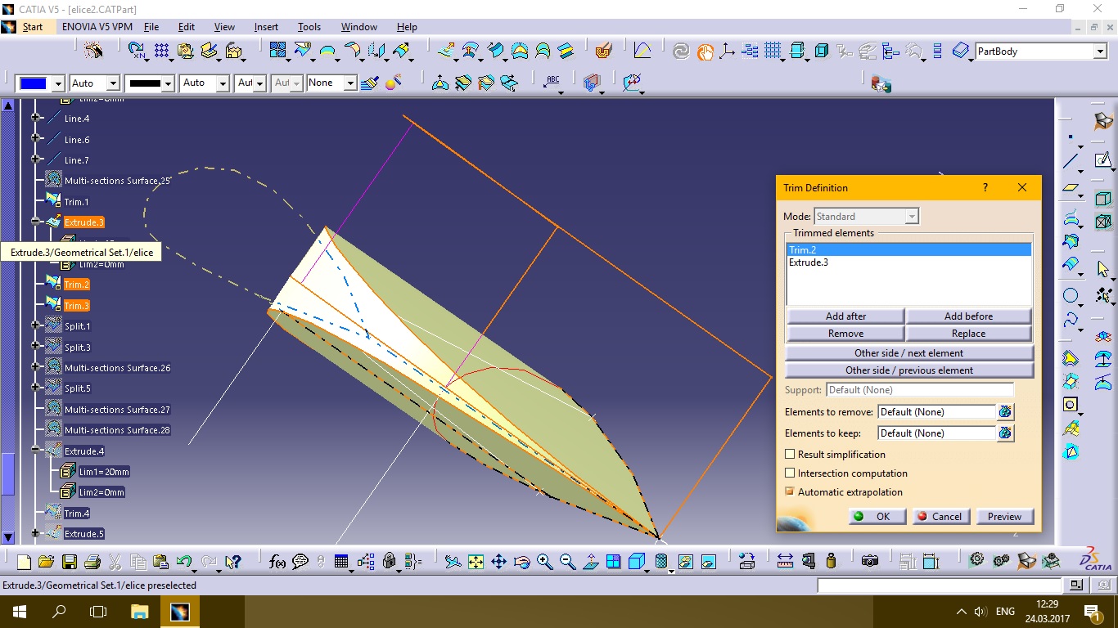Open the Insert menu
1118x628 pixels.
click(266, 27)
